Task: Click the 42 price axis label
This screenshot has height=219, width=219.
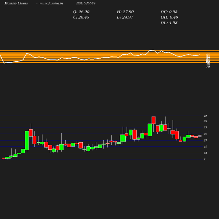Action: pos(205,116)
